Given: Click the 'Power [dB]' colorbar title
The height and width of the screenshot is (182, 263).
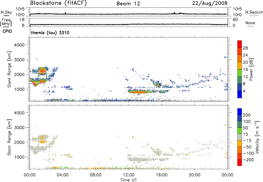Looking at the screenshot, I should (x=251, y=69).
